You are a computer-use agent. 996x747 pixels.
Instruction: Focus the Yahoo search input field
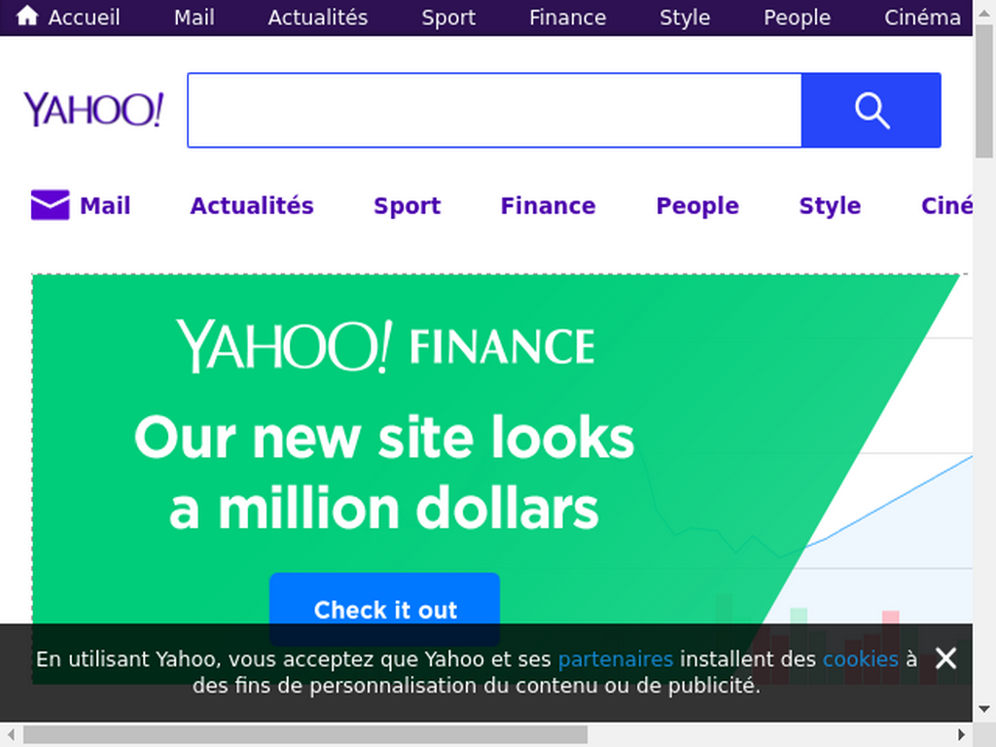(495, 111)
